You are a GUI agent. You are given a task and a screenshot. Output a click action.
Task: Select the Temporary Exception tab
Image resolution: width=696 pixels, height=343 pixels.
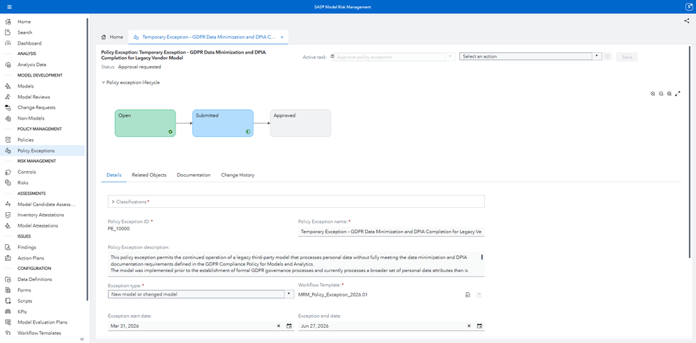coord(208,38)
